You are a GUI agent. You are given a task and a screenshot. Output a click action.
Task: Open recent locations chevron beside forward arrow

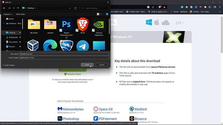14,8
